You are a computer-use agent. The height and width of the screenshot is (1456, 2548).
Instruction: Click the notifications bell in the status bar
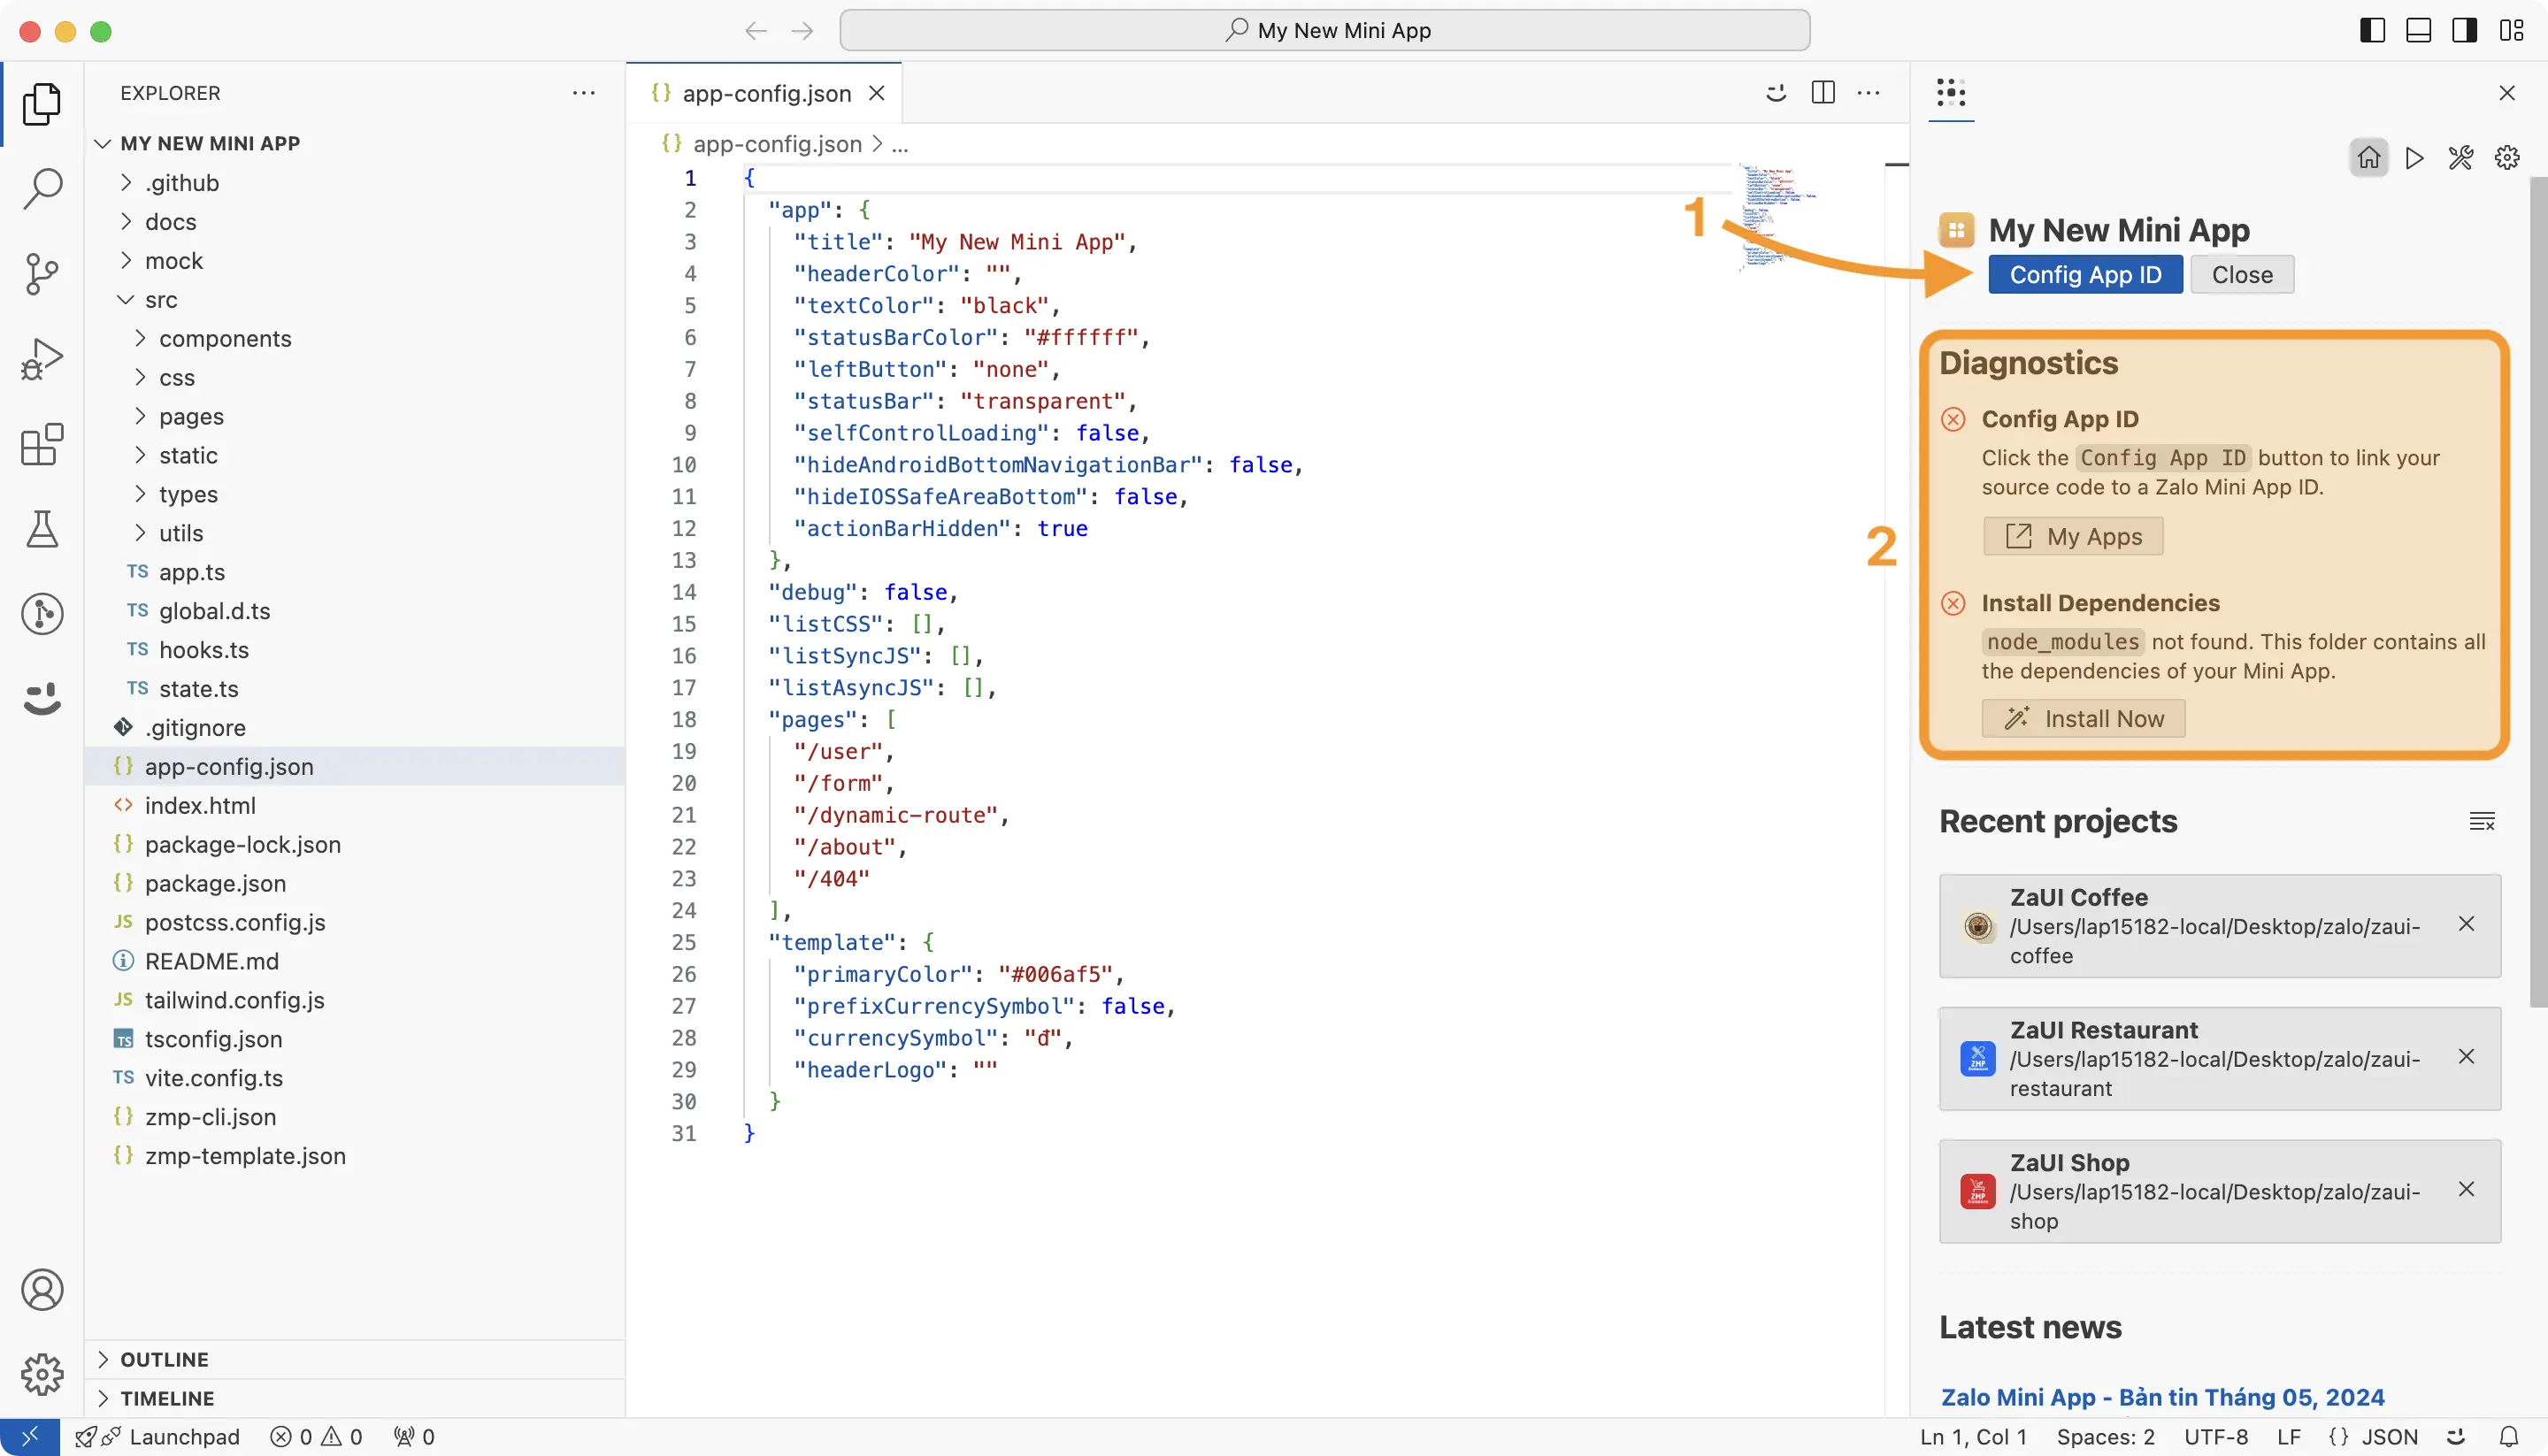point(2511,1436)
